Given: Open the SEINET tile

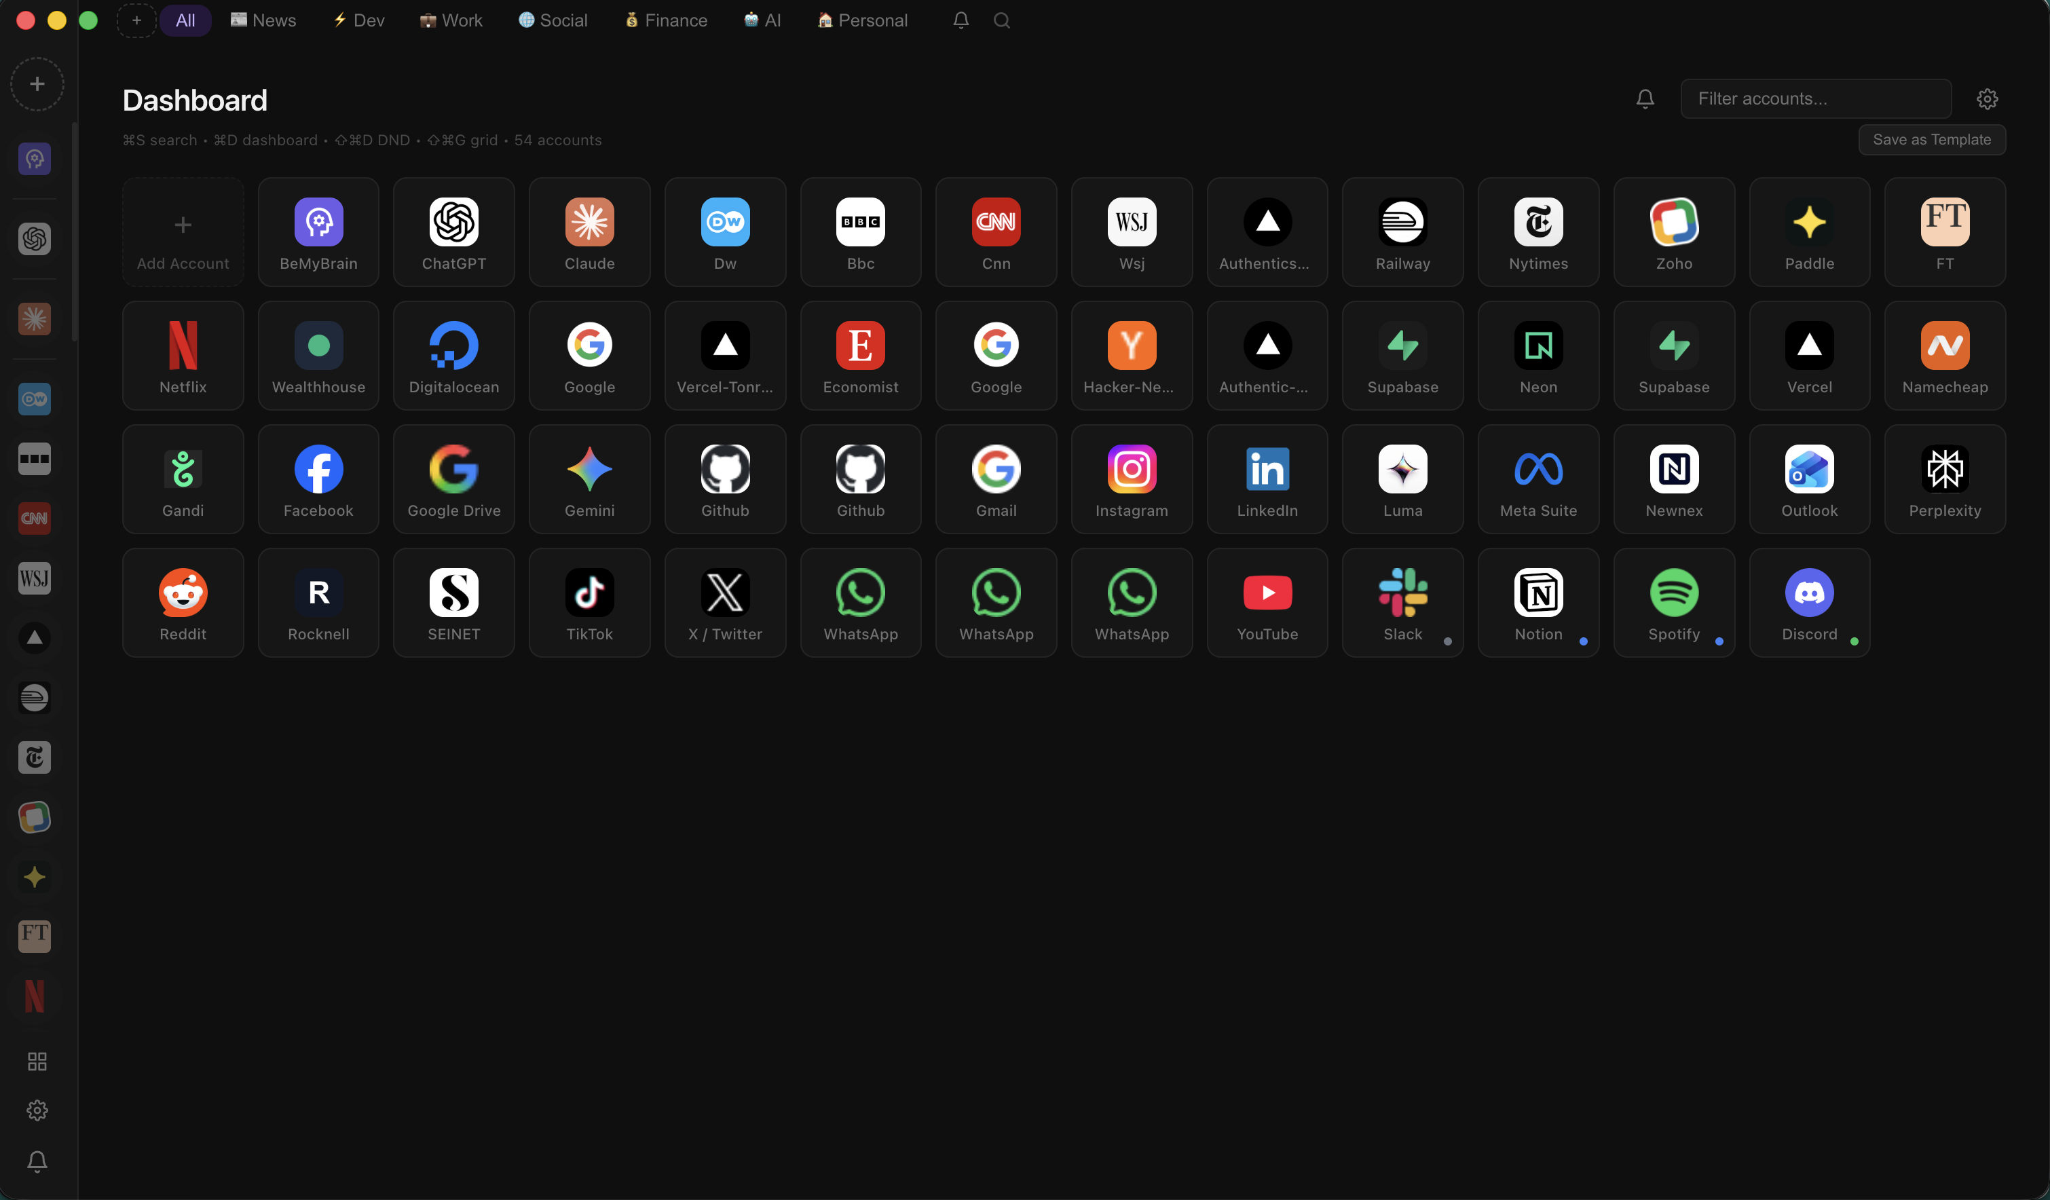Looking at the screenshot, I should click(454, 603).
